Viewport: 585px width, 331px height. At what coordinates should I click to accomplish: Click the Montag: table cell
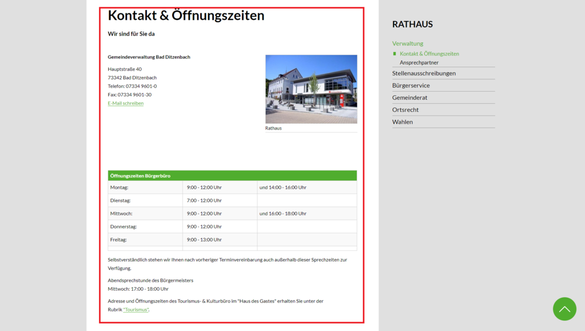pos(145,187)
